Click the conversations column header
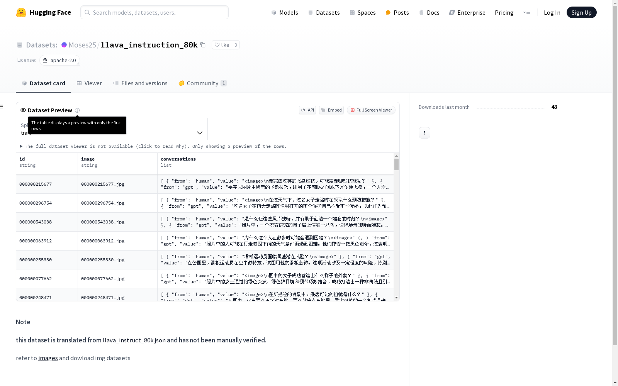The width and height of the screenshot is (618, 386). pos(275,164)
